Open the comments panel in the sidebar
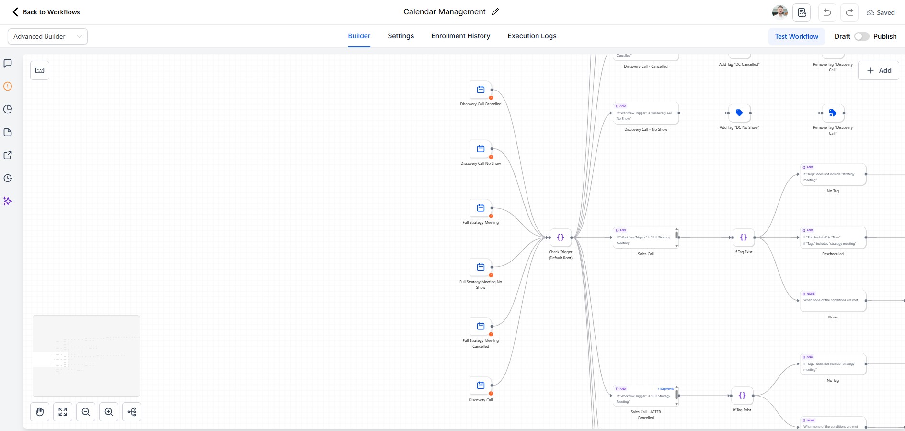The image size is (905, 431). (x=8, y=63)
